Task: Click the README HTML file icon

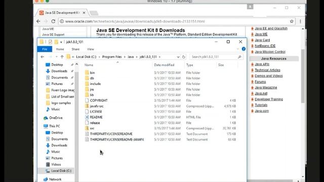Action: point(87,117)
